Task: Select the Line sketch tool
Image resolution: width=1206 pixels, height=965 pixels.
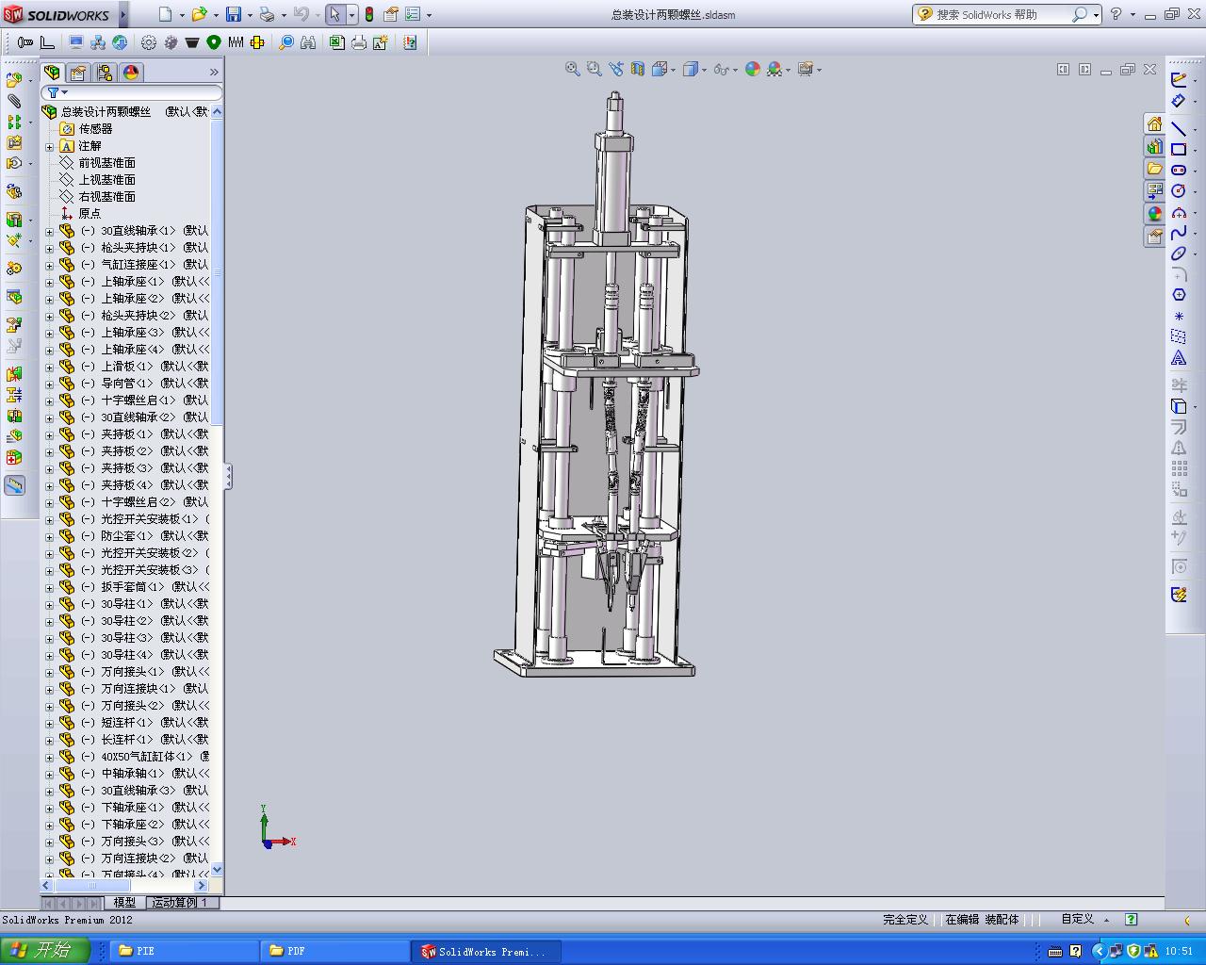Action: [x=1179, y=127]
